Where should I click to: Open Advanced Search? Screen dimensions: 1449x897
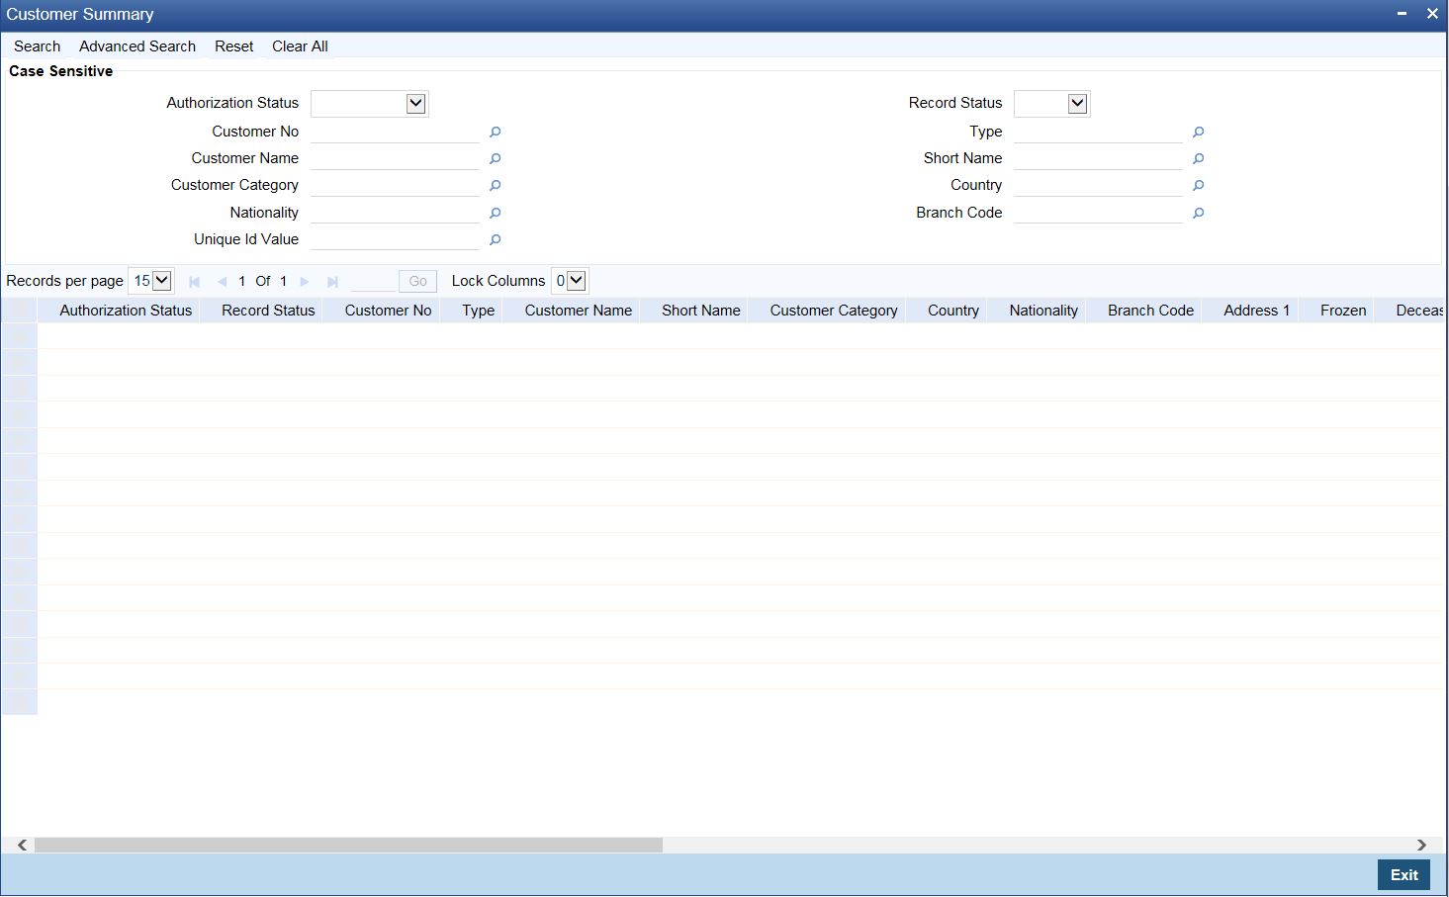point(137,46)
